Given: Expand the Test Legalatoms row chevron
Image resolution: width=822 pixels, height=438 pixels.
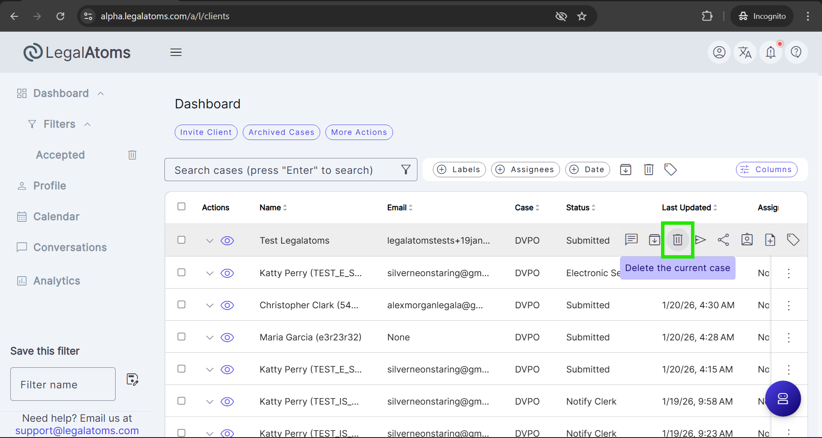Looking at the screenshot, I should 209,241.
